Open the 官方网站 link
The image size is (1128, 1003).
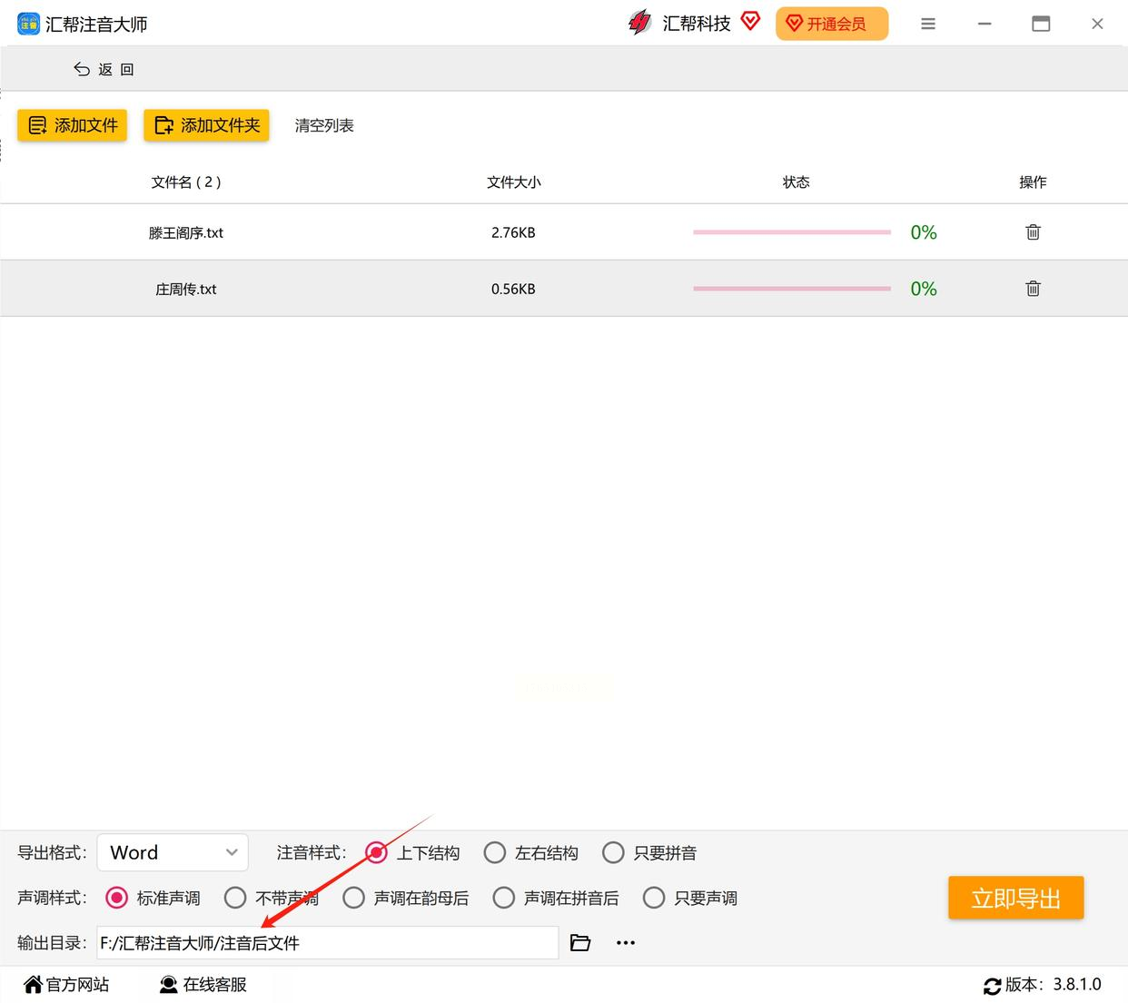pos(66,985)
